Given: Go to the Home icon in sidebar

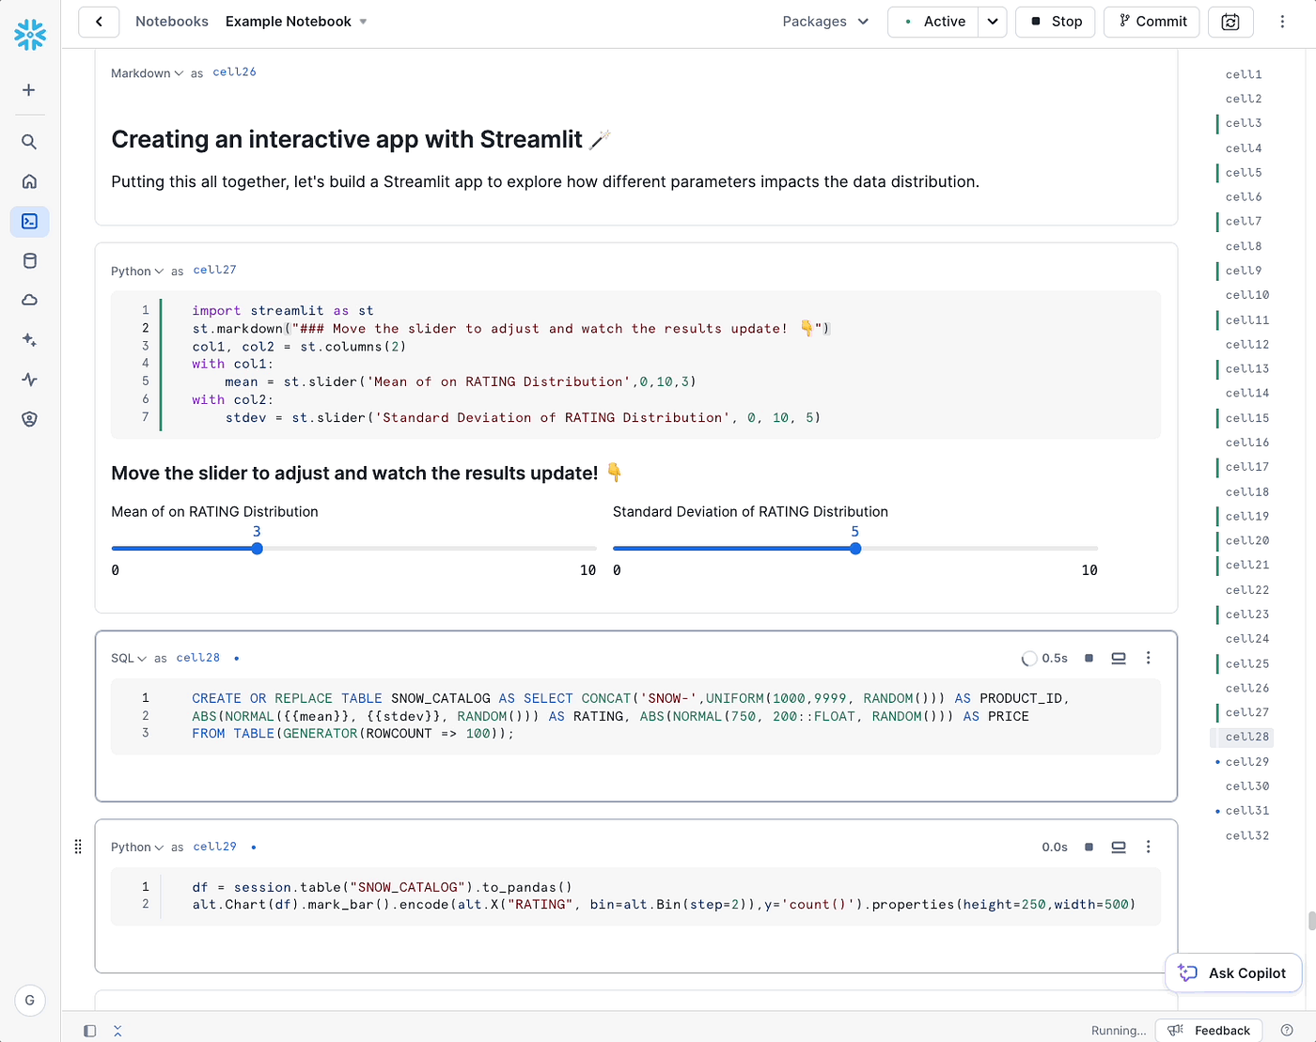Looking at the screenshot, I should pyautogui.click(x=29, y=181).
